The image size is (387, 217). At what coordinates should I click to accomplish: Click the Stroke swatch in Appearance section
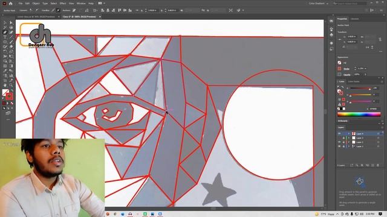340,69
